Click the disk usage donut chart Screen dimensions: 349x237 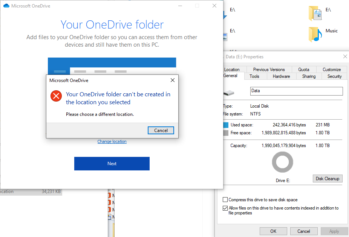(282, 162)
